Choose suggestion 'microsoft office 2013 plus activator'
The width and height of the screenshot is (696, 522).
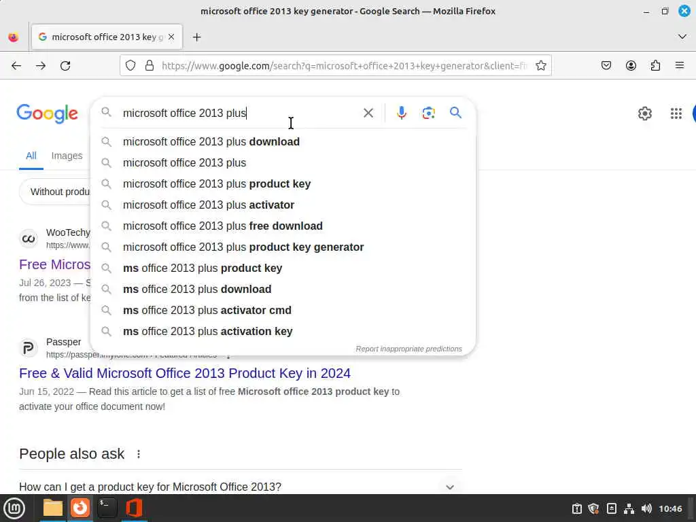point(283,205)
